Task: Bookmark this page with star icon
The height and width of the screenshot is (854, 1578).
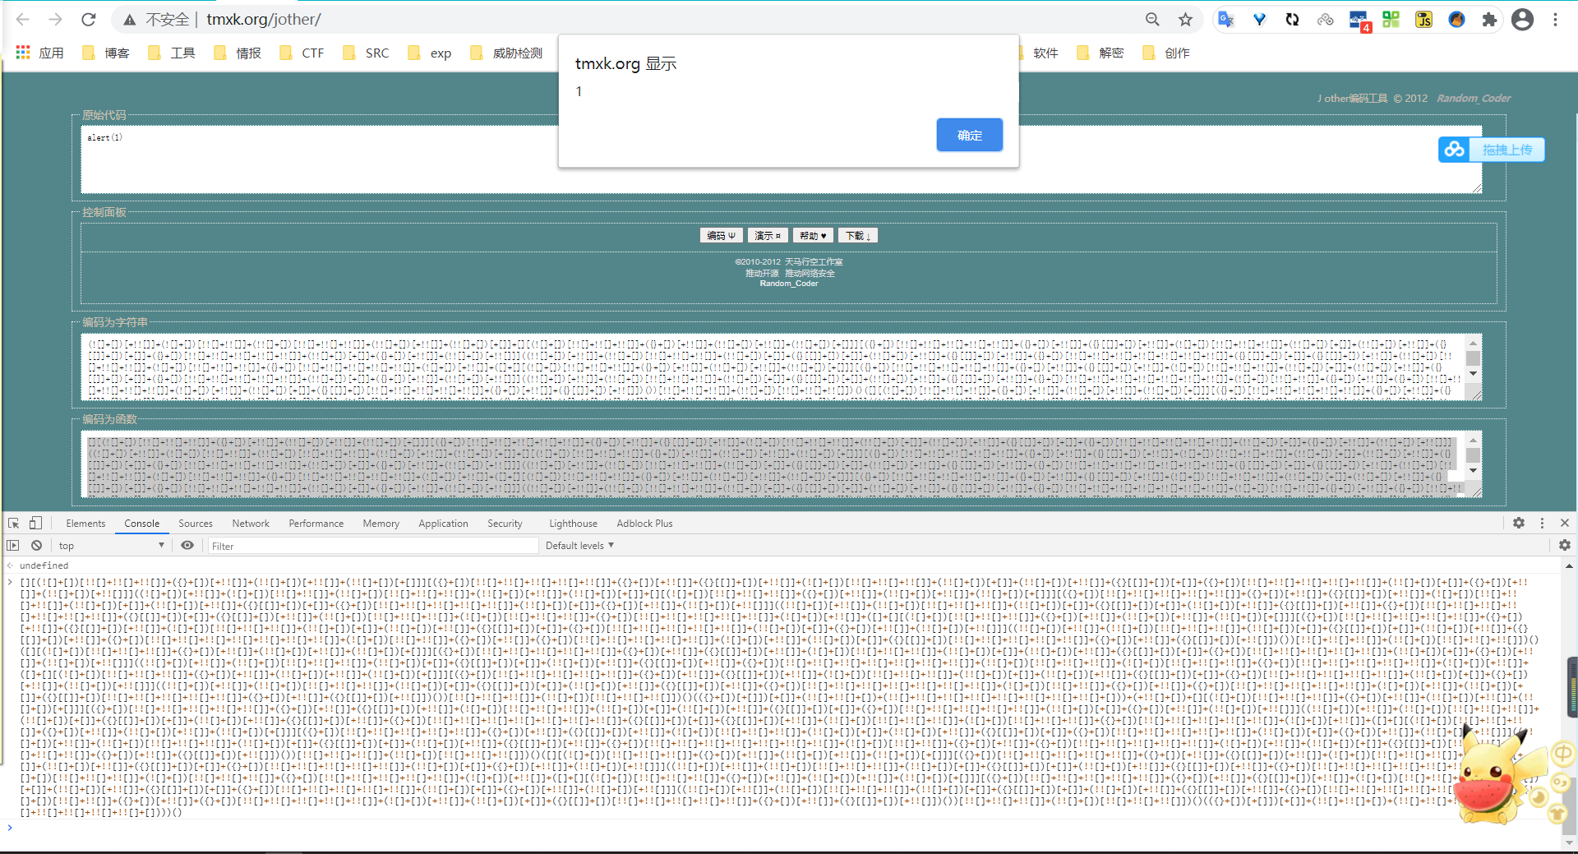Action: (x=1185, y=19)
